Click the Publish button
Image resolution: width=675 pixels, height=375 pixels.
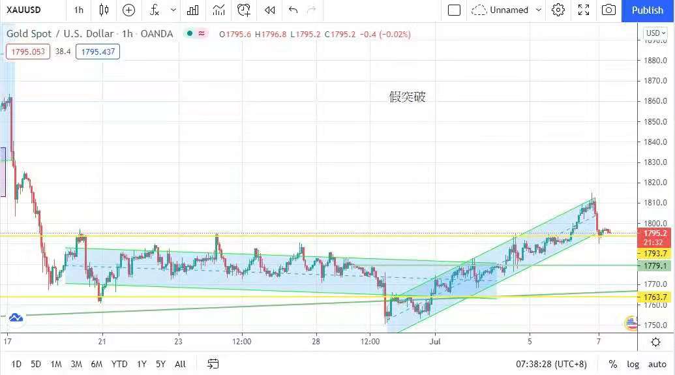coord(648,10)
